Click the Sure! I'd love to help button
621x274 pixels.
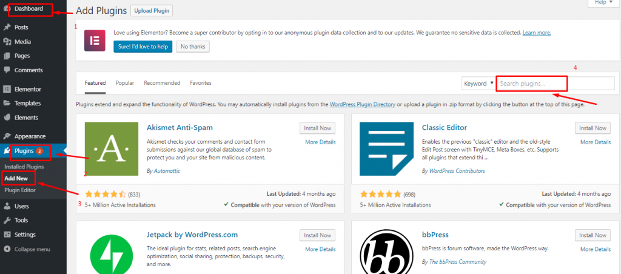pos(143,47)
